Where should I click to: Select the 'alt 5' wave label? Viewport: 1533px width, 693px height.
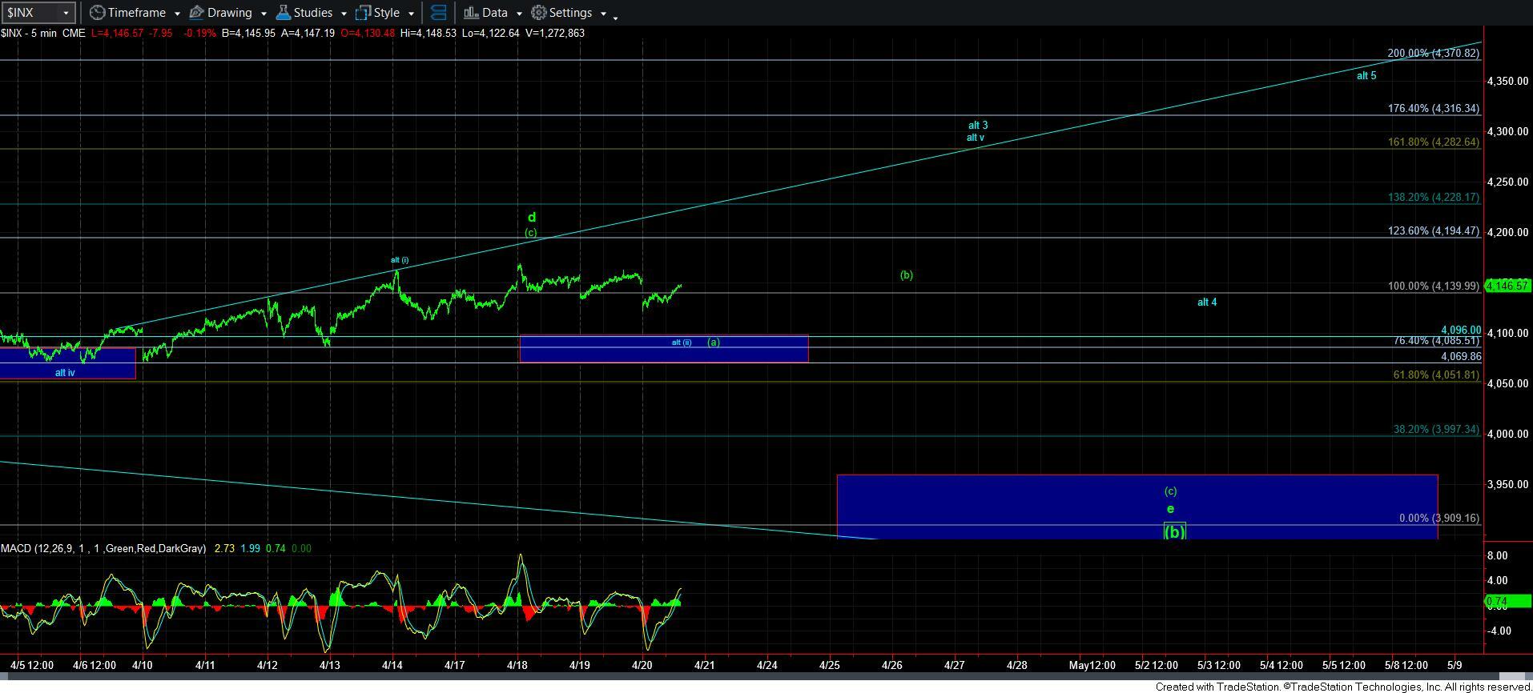point(1366,76)
